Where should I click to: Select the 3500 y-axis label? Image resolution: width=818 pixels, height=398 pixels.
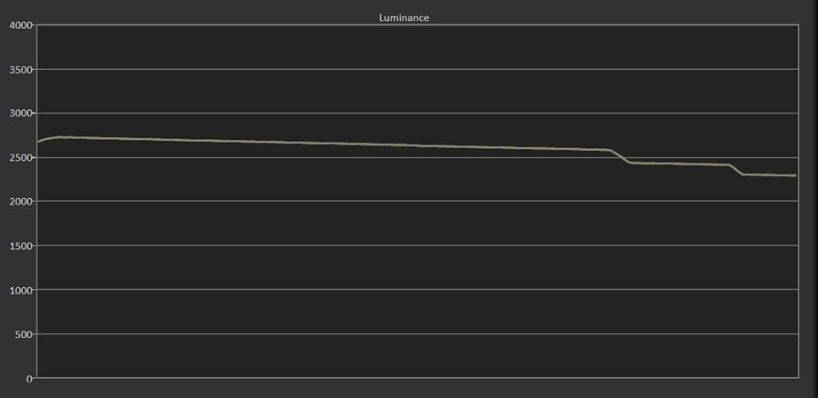pyautogui.click(x=21, y=69)
